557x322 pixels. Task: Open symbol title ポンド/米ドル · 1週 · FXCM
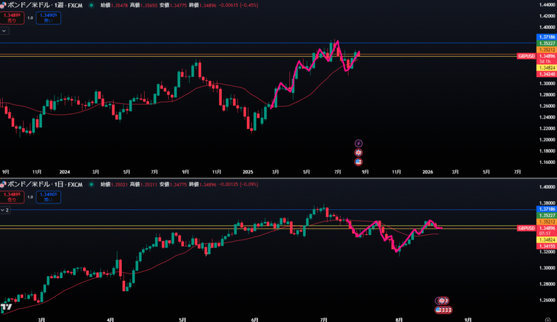tap(45, 5)
